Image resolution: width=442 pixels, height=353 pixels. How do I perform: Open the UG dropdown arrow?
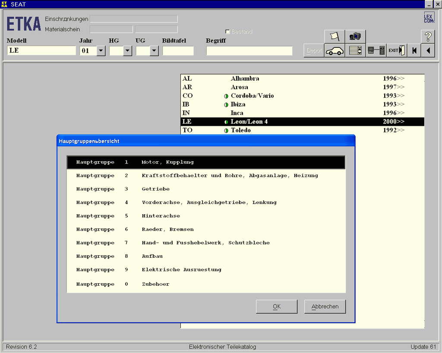point(154,51)
